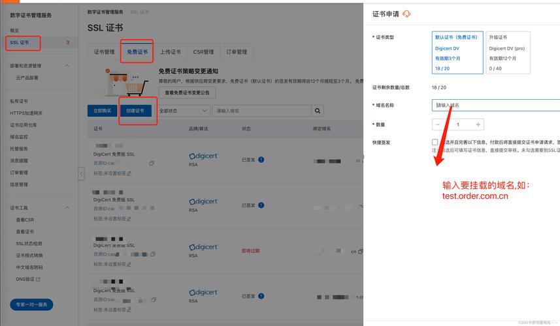
Task: Open sidebar 订单管理 entry
Action: [x=19, y=172]
